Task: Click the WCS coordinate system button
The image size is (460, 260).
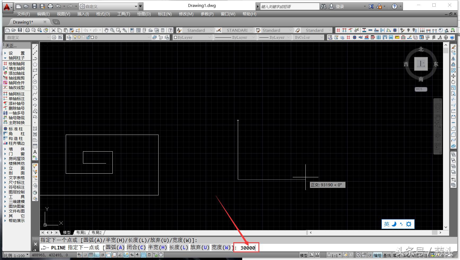Action: pyautogui.click(x=421, y=89)
